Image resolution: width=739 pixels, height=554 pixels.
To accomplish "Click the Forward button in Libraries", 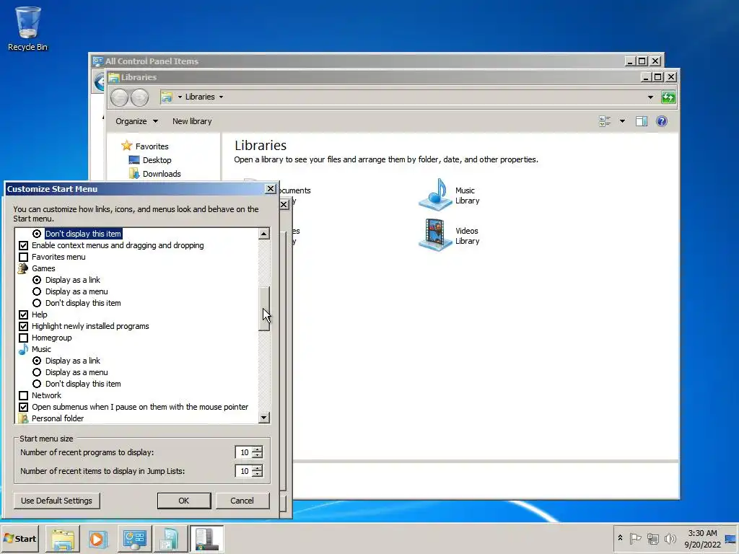I will [139, 97].
